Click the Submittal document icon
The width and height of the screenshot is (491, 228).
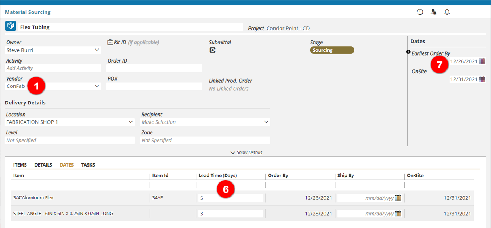tap(213, 50)
